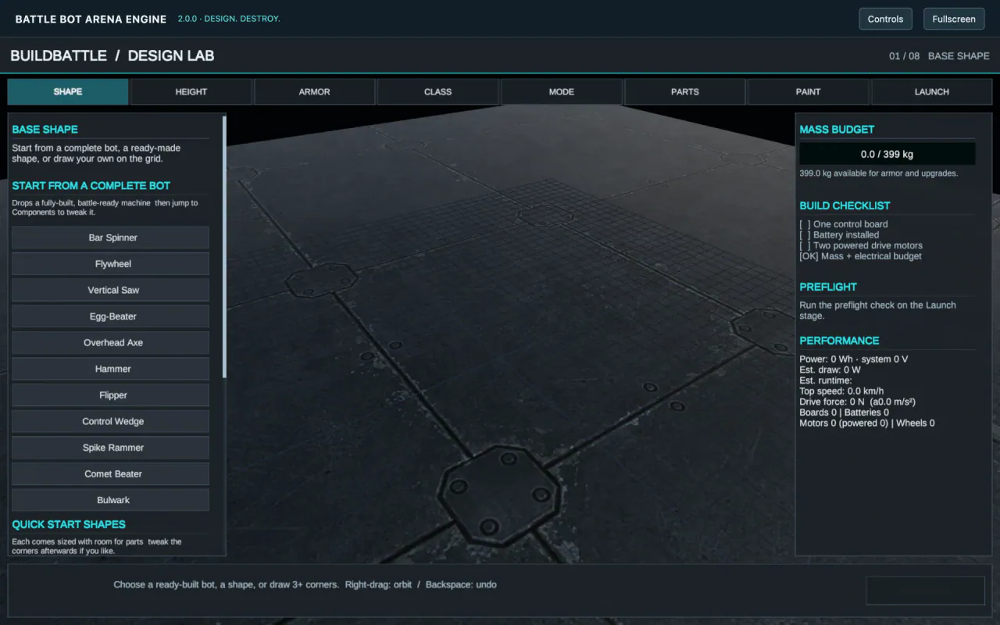This screenshot has height=625, width=1000.
Task: Go to the LAUNCH tab
Action: coord(932,91)
